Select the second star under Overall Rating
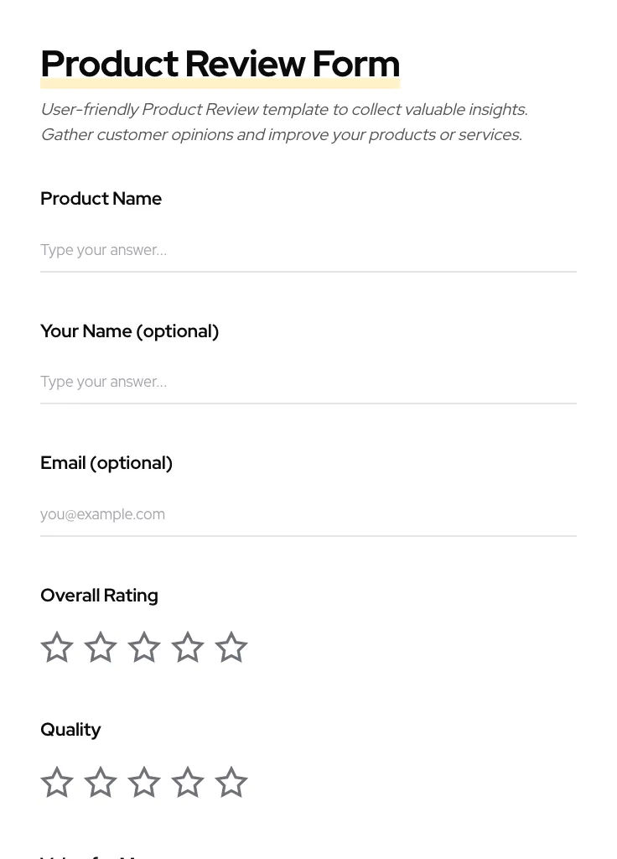Image resolution: width=617 pixels, height=859 pixels. (x=101, y=647)
